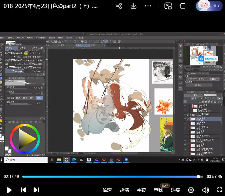225x196 pixels.
Task: Open the 选集 episode list
Action: pyautogui.click(x=175, y=190)
